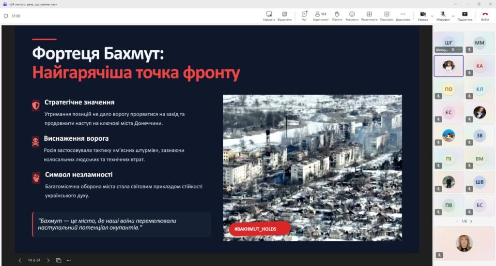Screen dimensions: 496x266
Task: Change layout via the Переглянути icon
Action: (369, 16)
